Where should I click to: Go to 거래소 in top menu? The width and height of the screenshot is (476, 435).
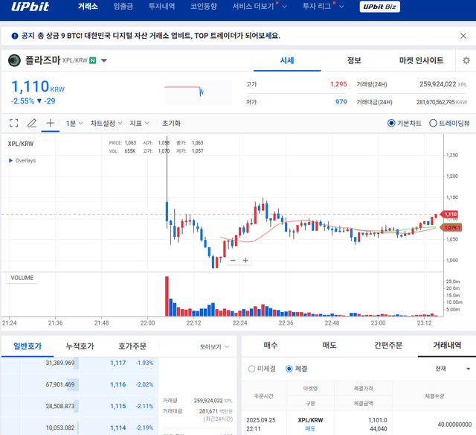pyautogui.click(x=88, y=7)
